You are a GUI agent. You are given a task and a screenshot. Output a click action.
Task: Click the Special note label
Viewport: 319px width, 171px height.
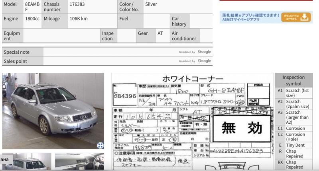pos(22,52)
